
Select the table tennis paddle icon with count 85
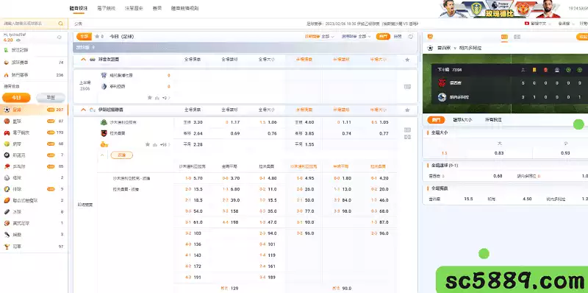point(7,166)
